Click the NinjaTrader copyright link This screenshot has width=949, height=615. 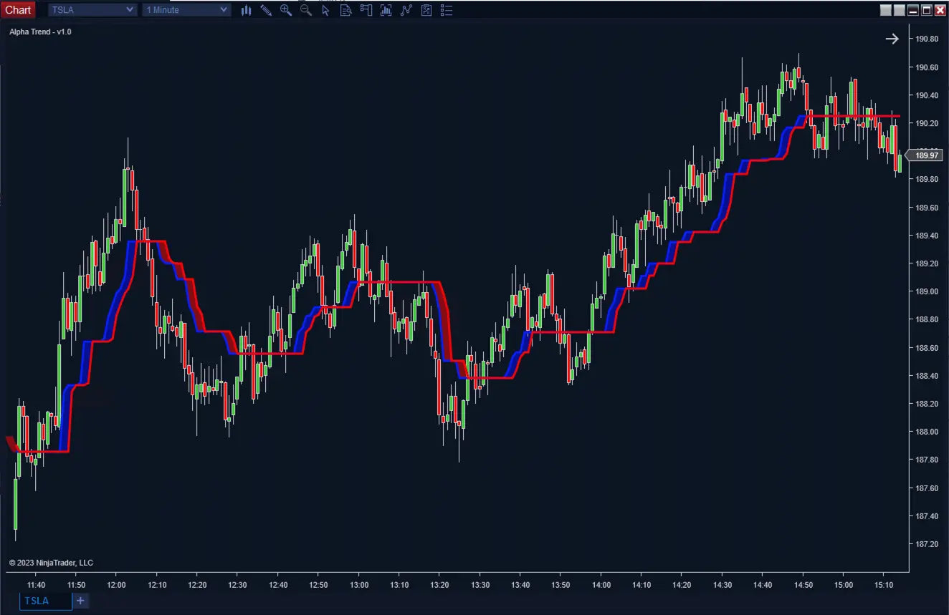click(50, 562)
